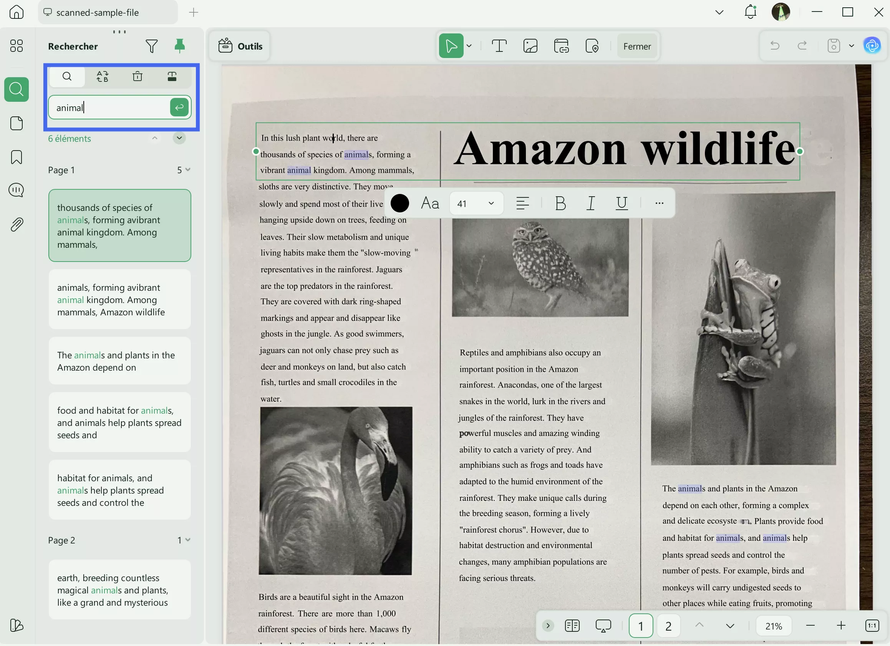The image size is (890, 646).
Task: Open the bookmarks sidebar panel
Action: point(17,157)
